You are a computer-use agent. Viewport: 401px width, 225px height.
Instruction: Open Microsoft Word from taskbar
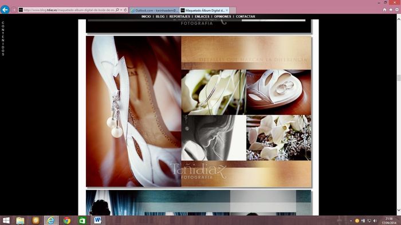click(98, 220)
